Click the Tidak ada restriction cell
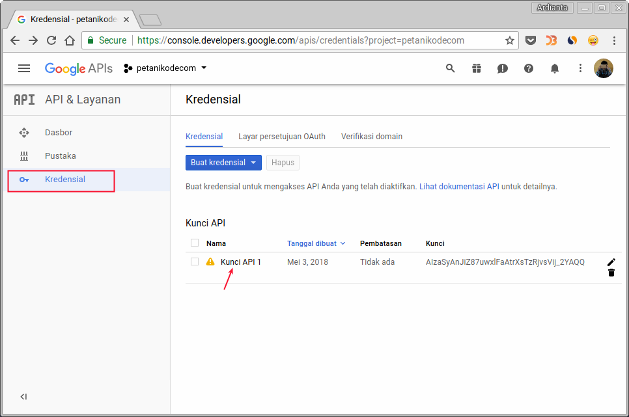Viewport: 629px width, 417px height. [377, 262]
